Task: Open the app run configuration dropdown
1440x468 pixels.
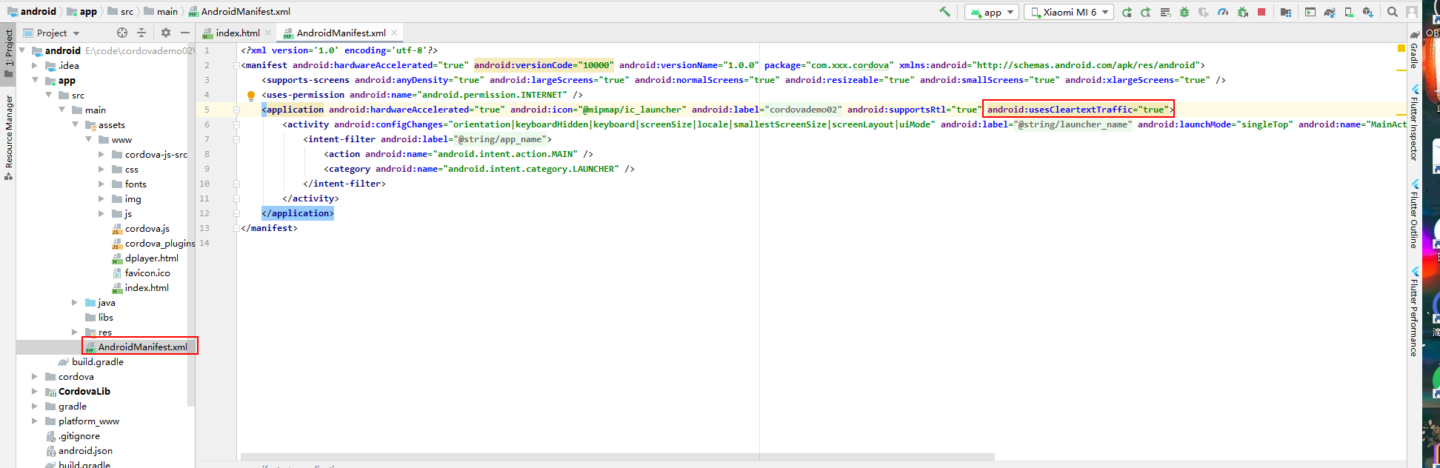Action: (x=992, y=12)
